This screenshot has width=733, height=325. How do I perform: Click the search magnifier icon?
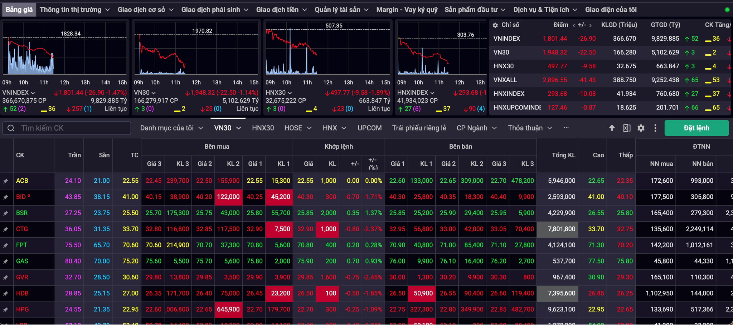click(x=11, y=128)
